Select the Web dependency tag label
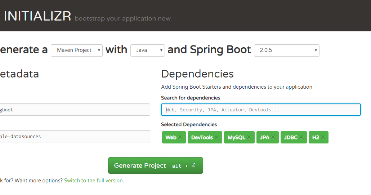Image resolution: width=371 pixels, height=195 pixels. [171, 137]
